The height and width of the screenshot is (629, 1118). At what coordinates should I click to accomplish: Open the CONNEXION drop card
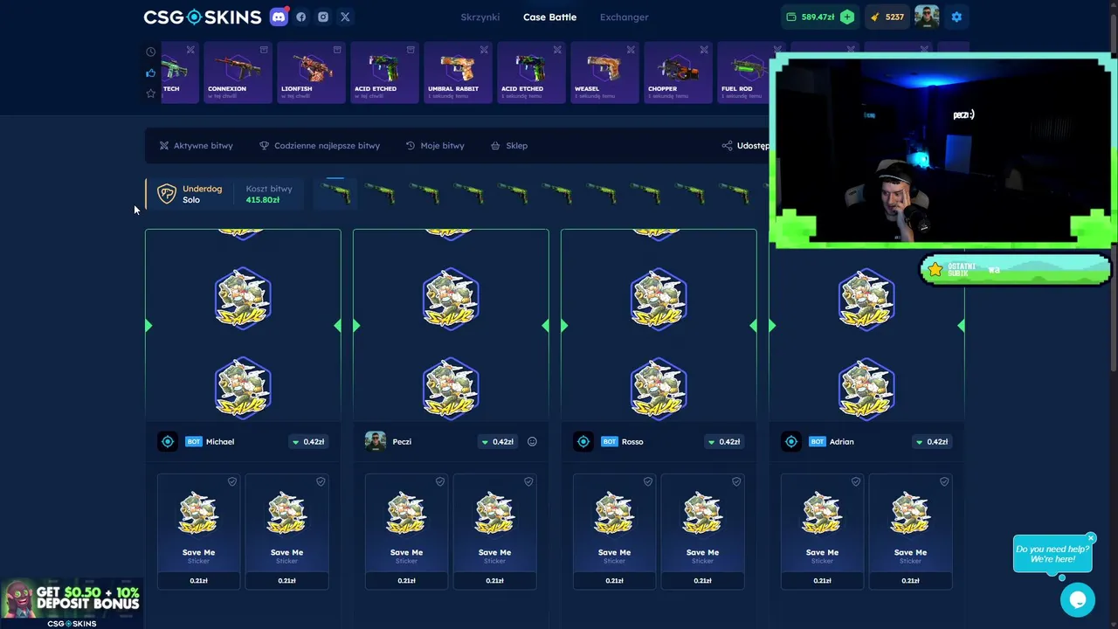click(x=238, y=73)
